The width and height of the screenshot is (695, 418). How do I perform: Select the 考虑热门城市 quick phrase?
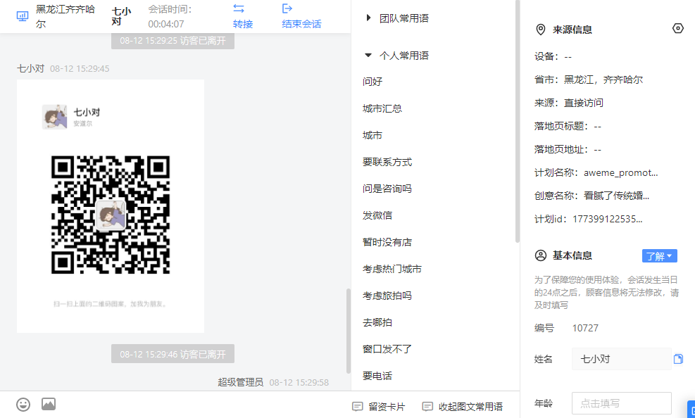392,269
